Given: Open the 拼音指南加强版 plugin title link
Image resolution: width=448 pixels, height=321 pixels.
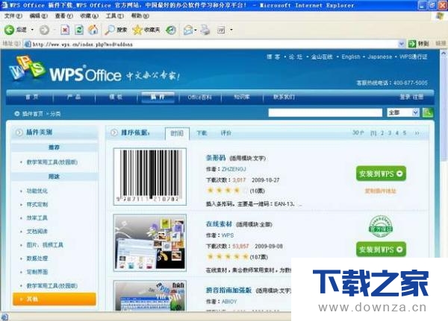Looking at the screenshot, I should point(228,290).
